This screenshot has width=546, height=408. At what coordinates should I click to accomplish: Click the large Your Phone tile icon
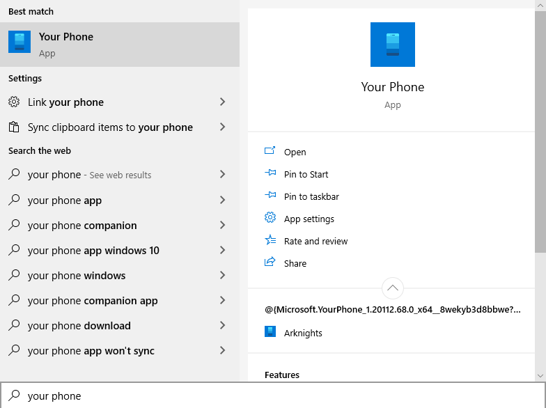click(393, 45)
